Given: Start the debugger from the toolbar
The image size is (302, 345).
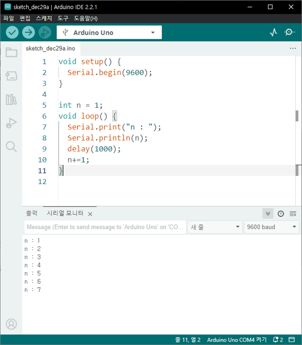Looking at the screenshot, I should click(x=45, y=33).
